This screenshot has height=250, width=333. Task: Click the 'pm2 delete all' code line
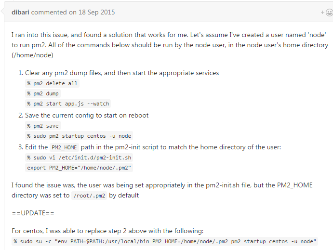coord(52,83)
